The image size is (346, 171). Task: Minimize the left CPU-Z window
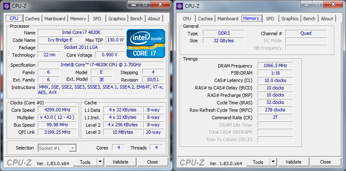pyautogui.click(x=134, y=4)
